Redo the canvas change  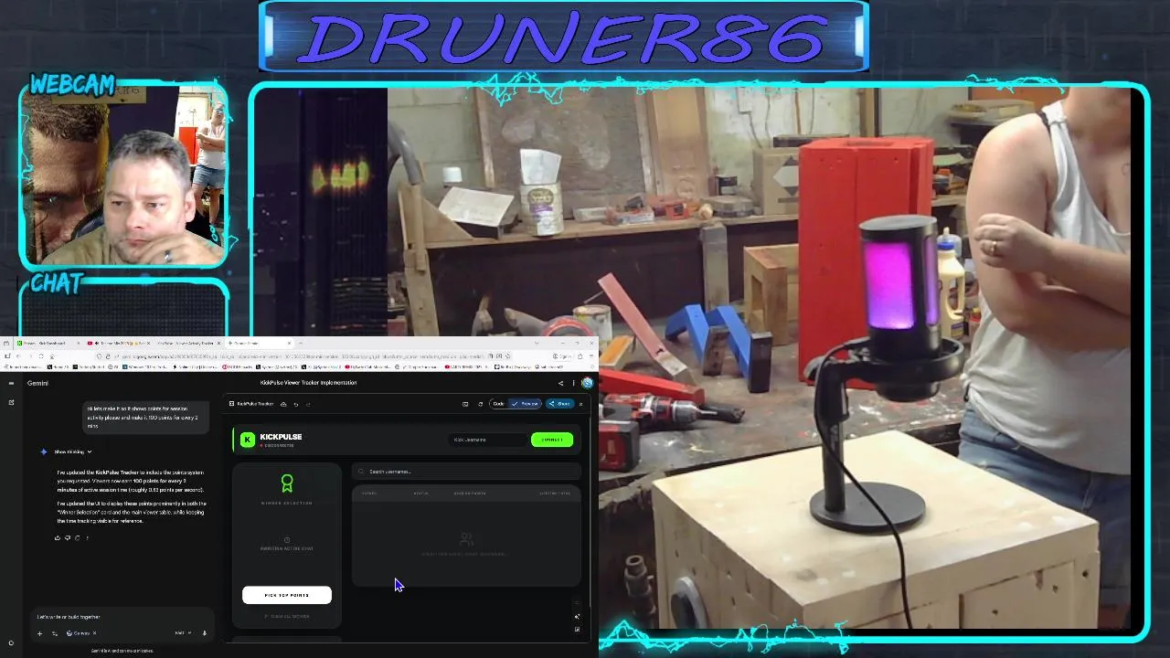click(x=308, y=403)
